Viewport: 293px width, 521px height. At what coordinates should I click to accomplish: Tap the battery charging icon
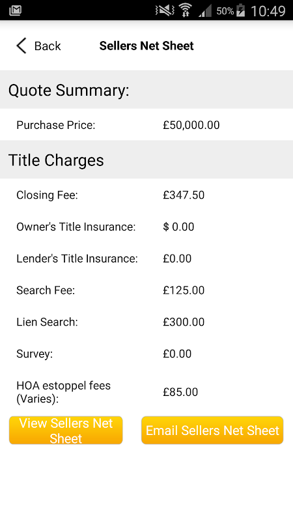point(240,11)
